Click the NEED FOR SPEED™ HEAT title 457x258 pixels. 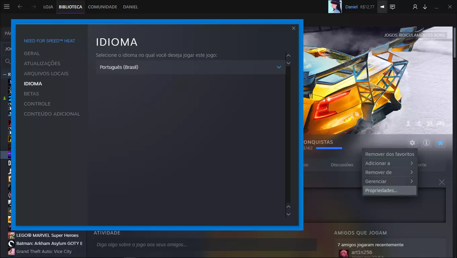[x=49, y=41]
